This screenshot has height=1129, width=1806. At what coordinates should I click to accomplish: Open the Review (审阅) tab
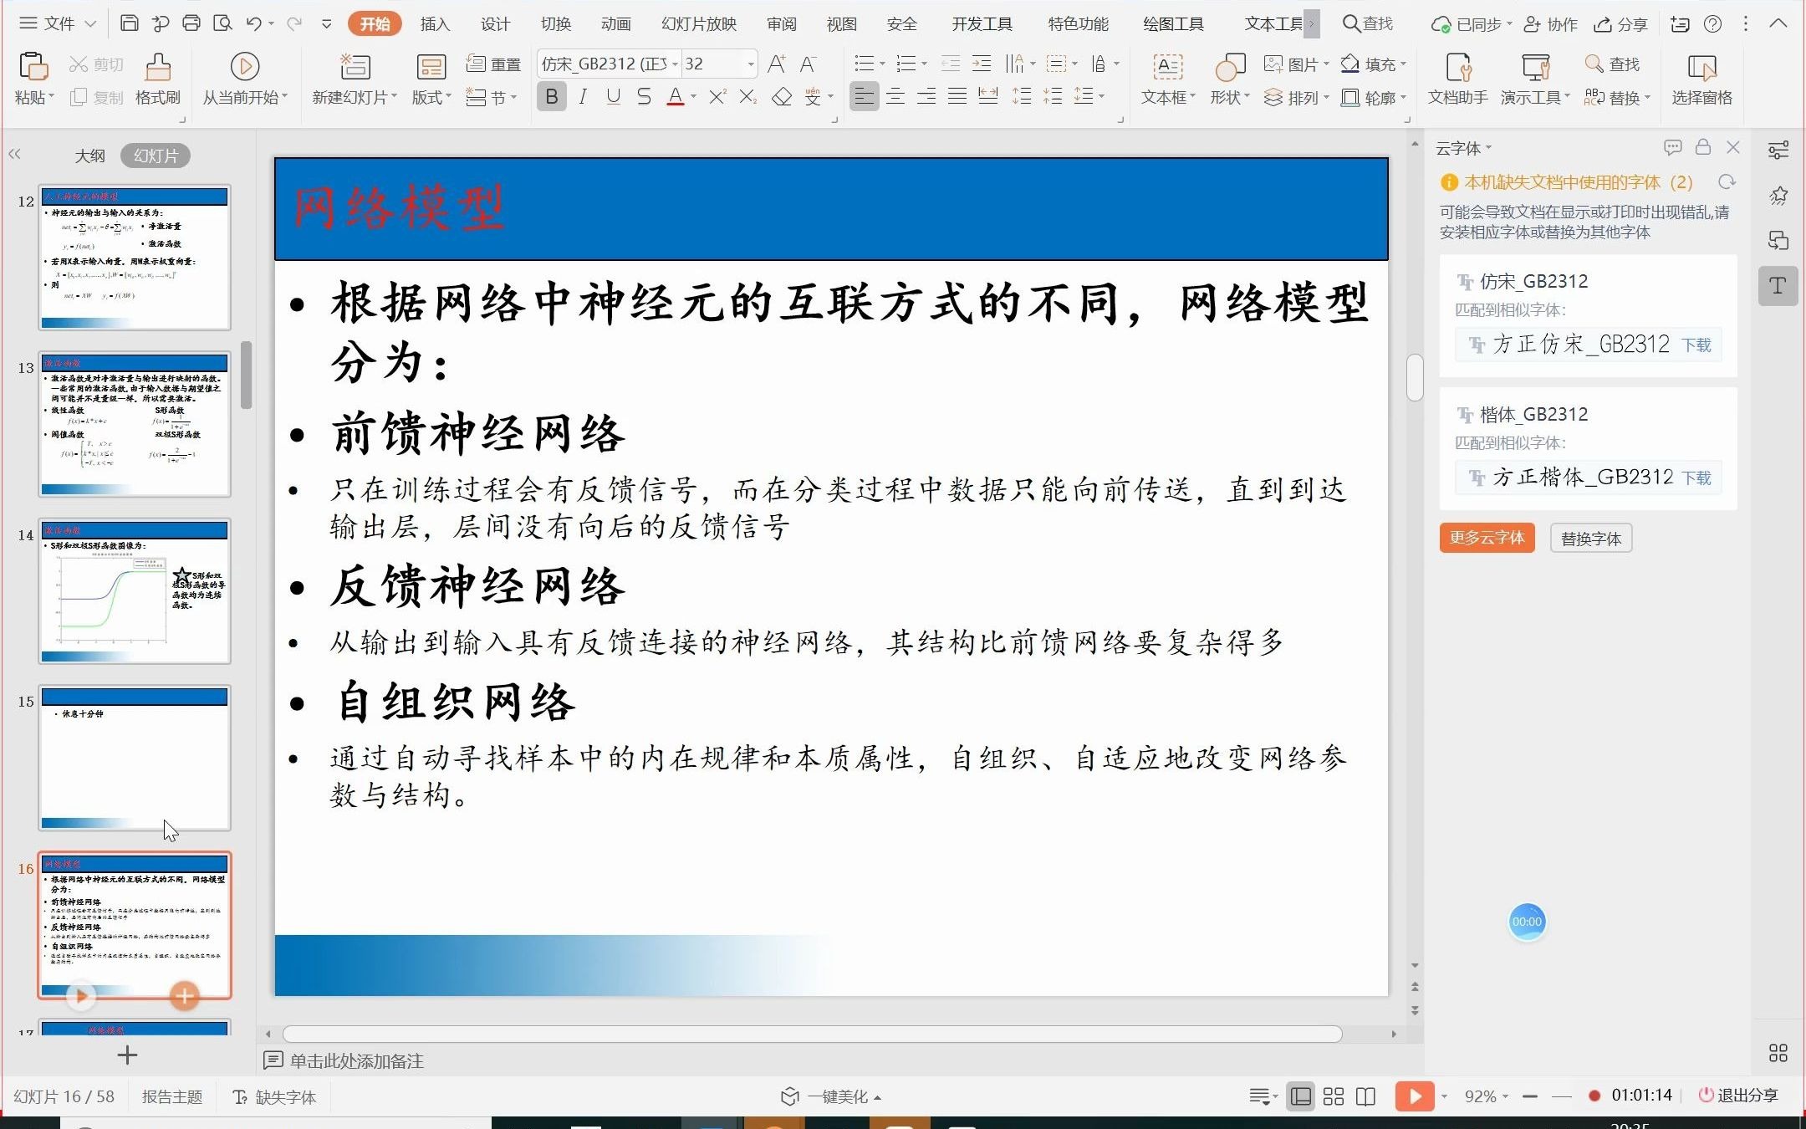(x=782, y=23)
